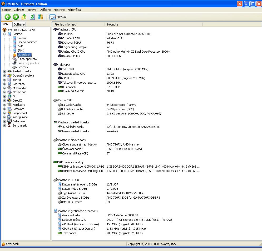Select Senzory in the tree
This screenshot has width=262, height=251.
coord(23,67)
